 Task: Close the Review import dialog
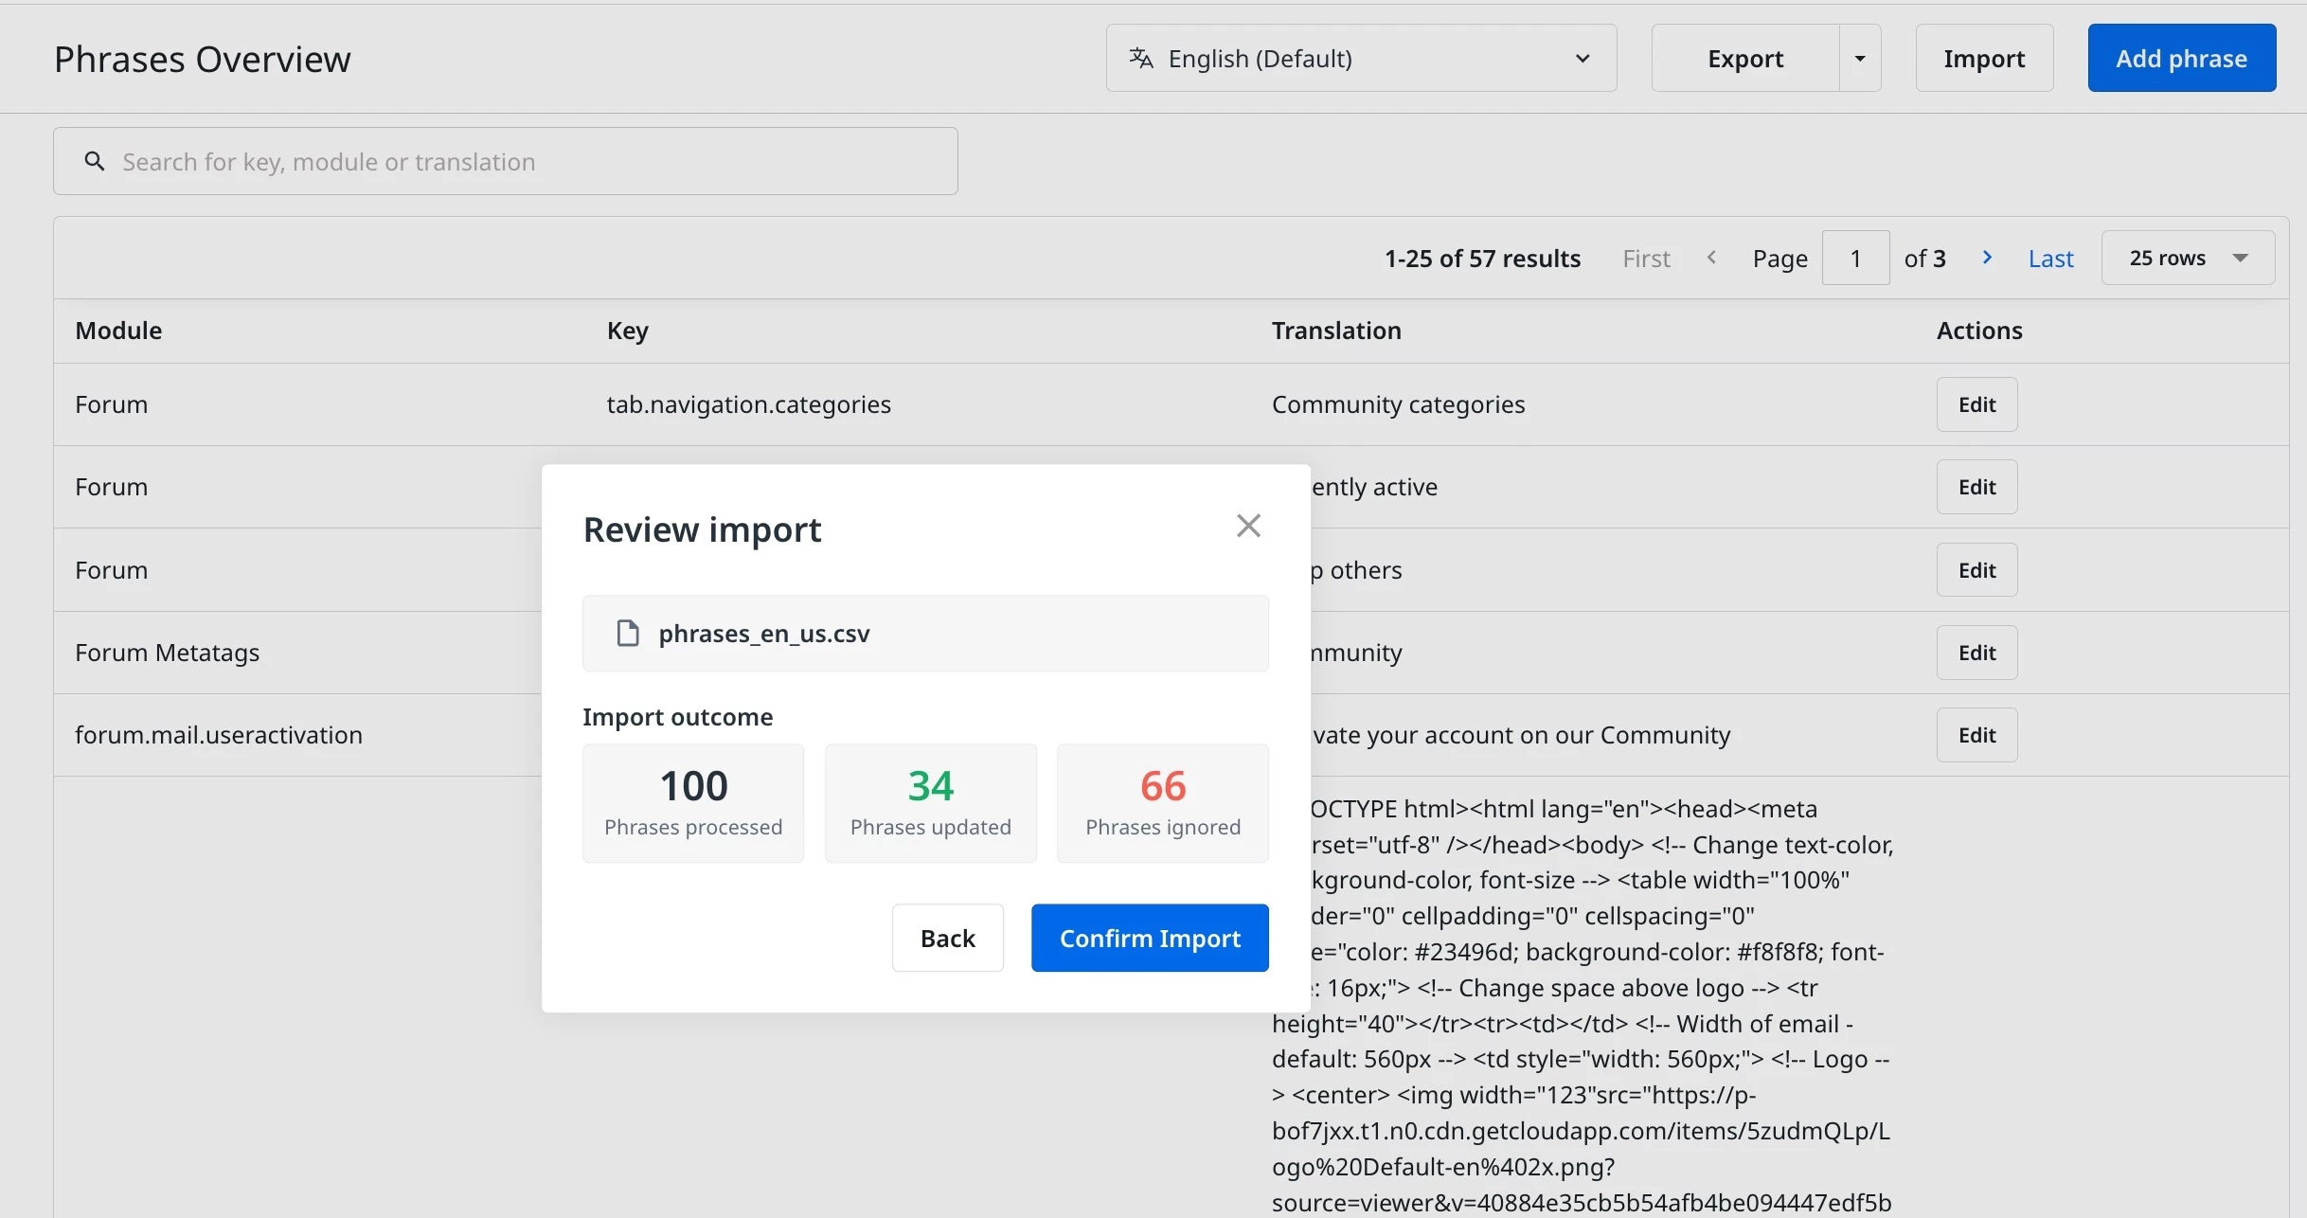[x=1248, y=526]
